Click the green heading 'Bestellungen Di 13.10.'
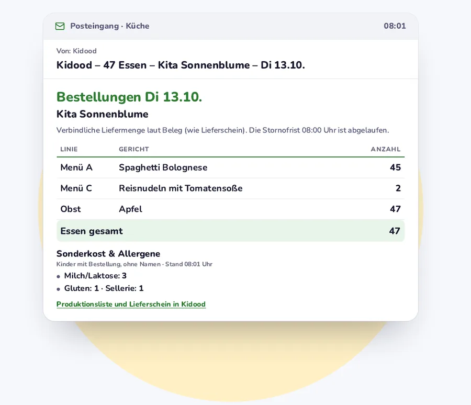Viewport: 471px width, 405px height. point(129,97)
